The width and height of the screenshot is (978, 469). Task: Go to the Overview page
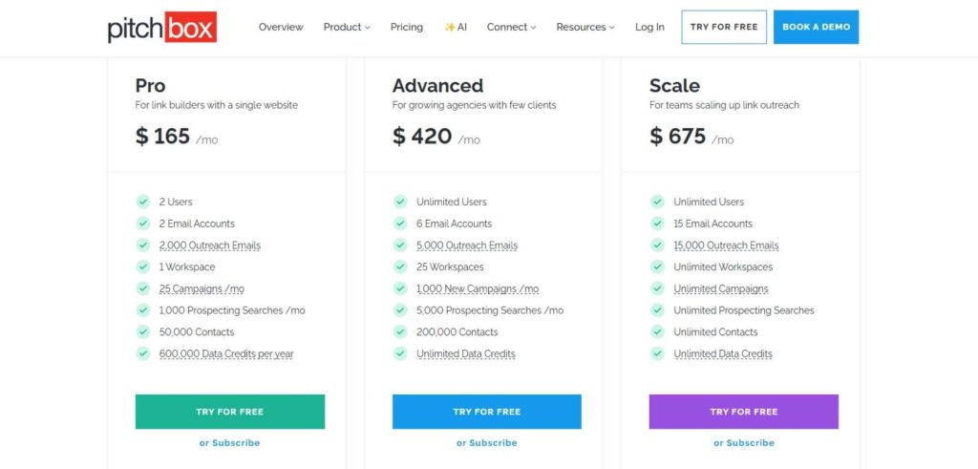(281, 27)
